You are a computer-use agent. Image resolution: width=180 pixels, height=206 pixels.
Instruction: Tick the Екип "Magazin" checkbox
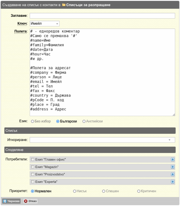[33, 167]
